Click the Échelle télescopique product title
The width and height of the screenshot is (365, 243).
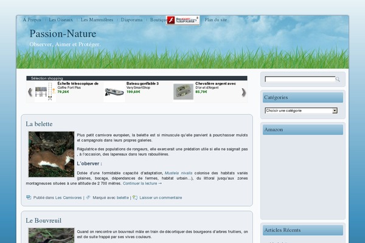(x=78, y=83)
